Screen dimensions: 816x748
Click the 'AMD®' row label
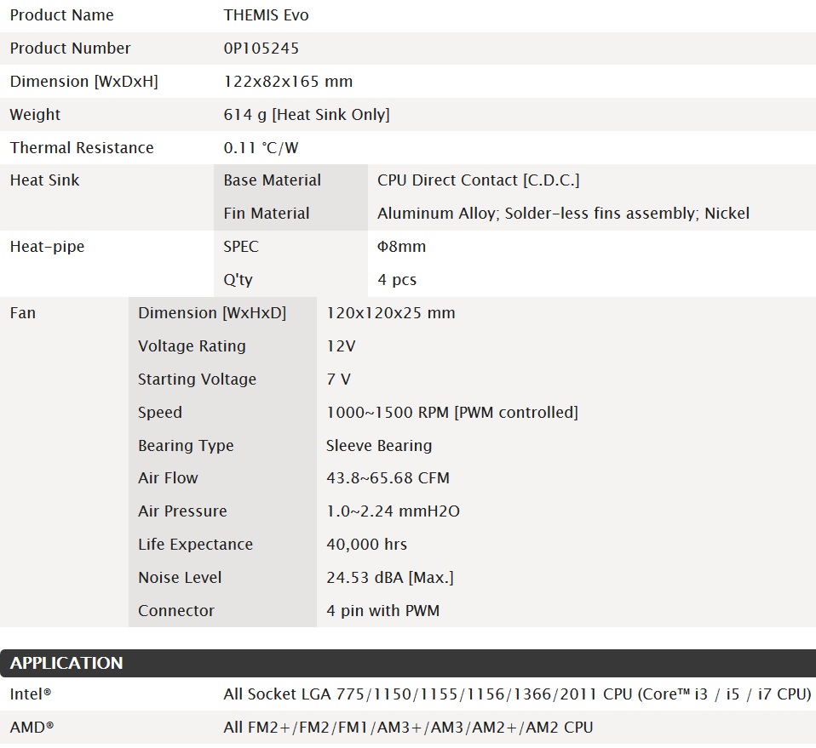[x=32, y=728]
